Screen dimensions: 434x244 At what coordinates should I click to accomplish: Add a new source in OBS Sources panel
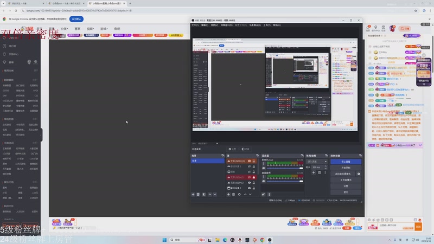228,195
